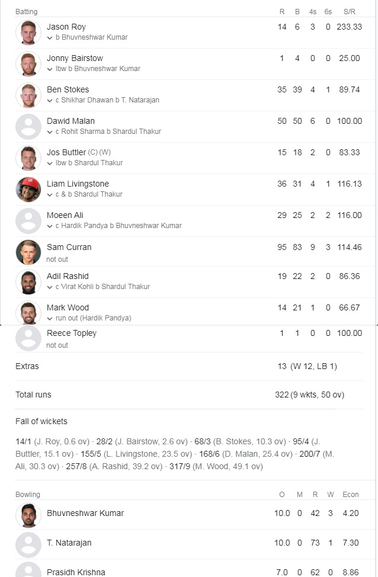Click Dawid Malan's placeholder avatar icon

[x=28, y=127]
